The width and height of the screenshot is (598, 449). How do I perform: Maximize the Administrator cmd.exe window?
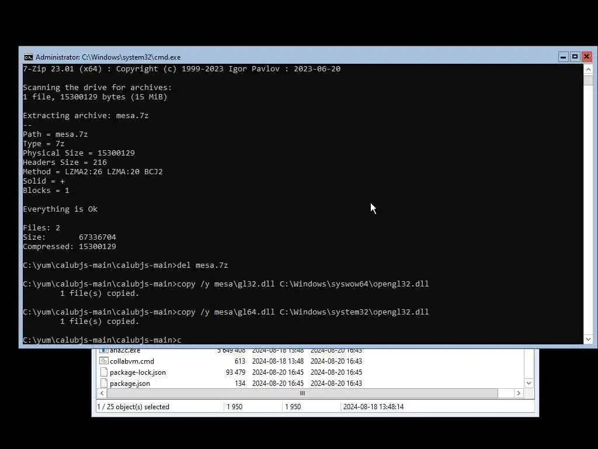point(575,57)
